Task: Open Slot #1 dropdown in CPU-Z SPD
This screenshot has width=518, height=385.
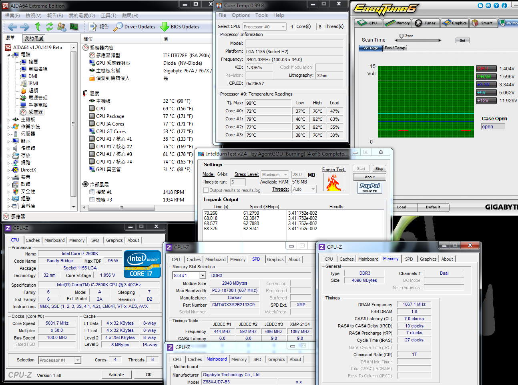Action: [x=189, y=275]
